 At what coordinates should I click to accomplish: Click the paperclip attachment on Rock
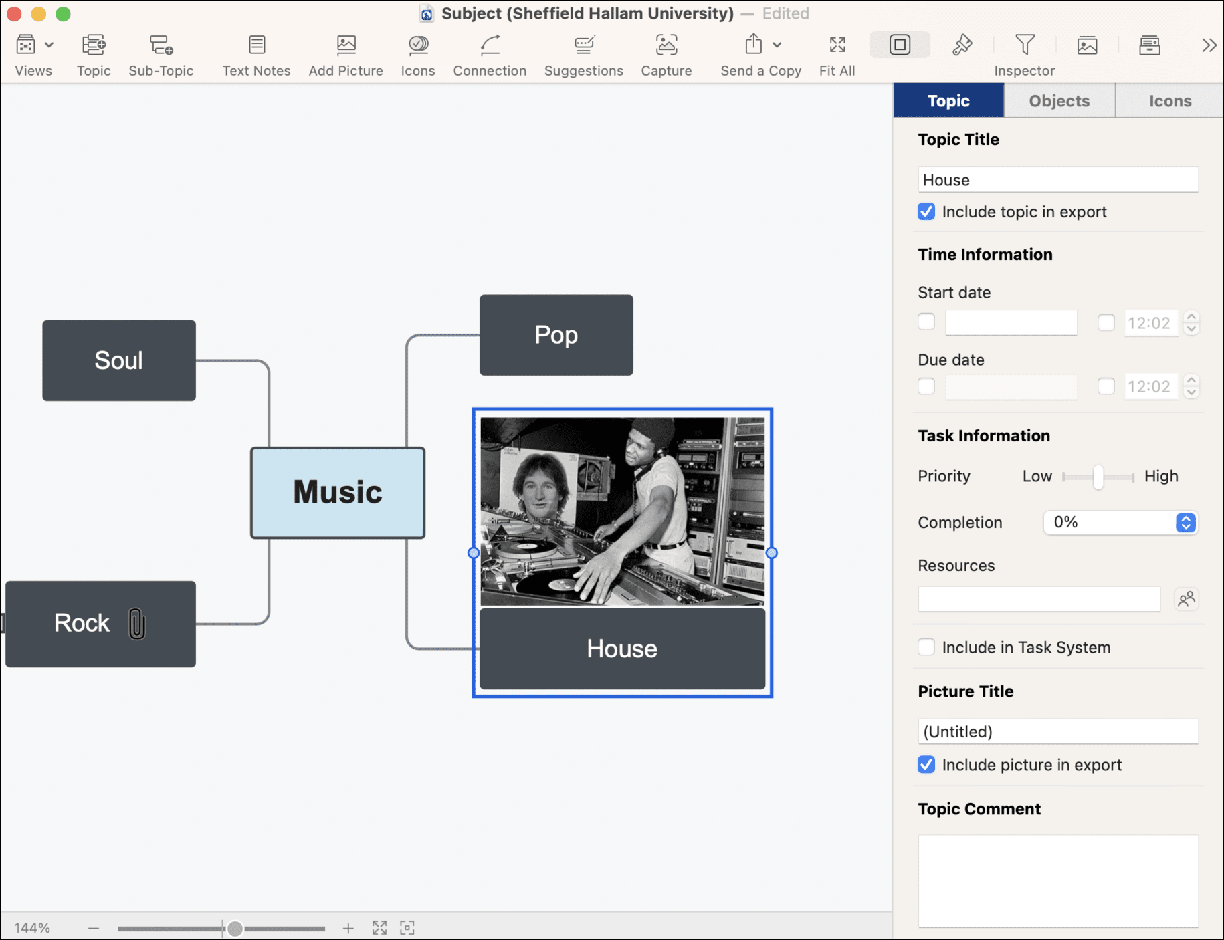[137, 624]
